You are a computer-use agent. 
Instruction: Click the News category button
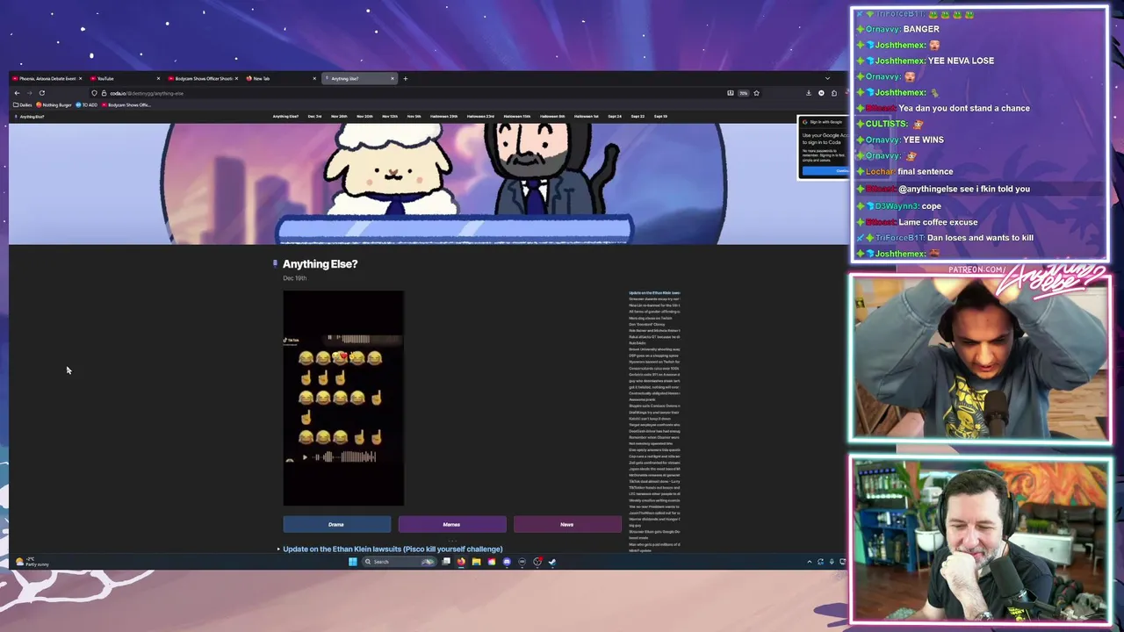[566, 525]
